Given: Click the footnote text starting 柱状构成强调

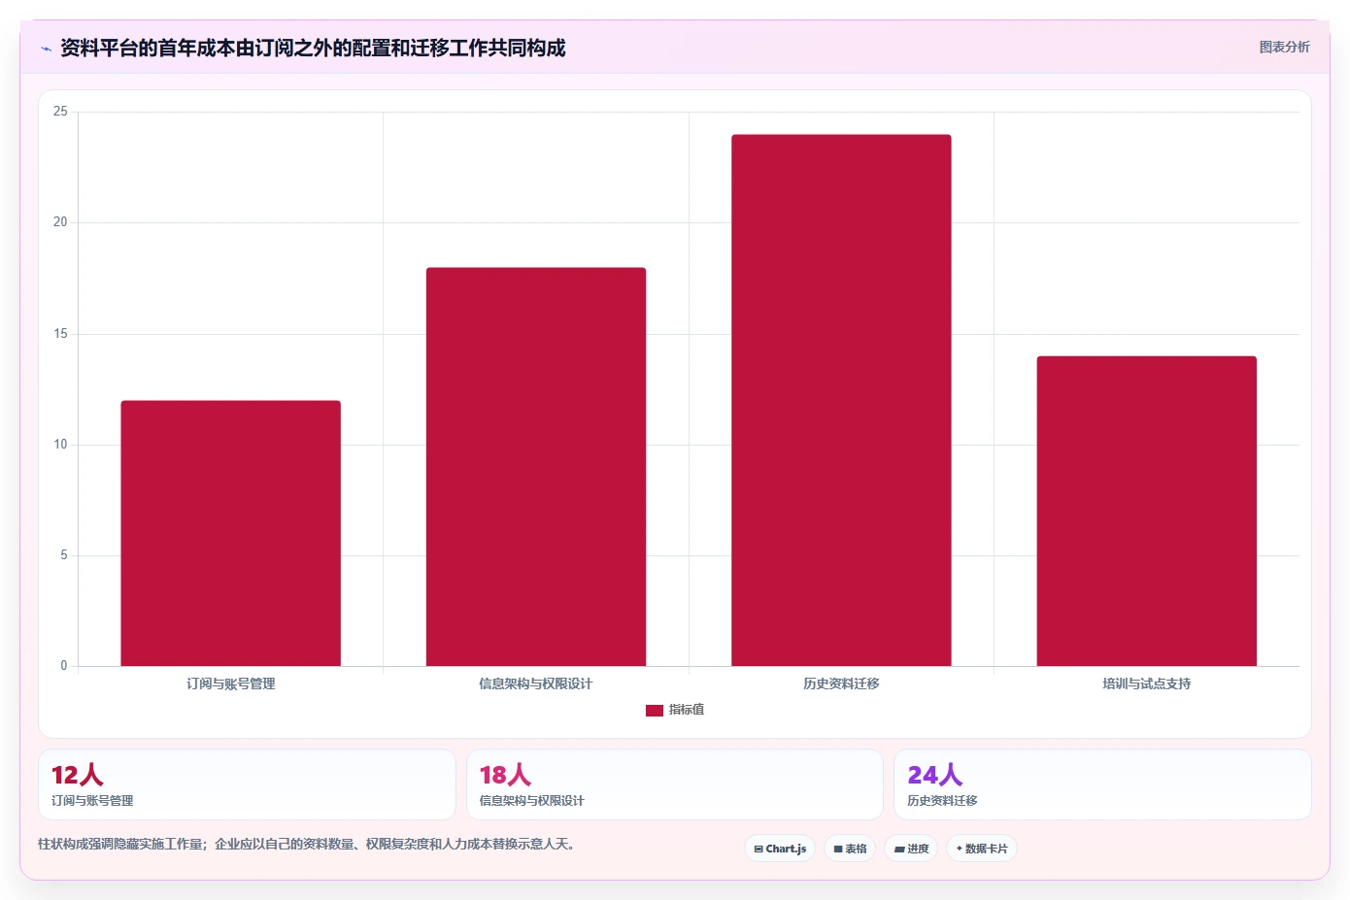Looking at the screenshot, I should (307, 844).
